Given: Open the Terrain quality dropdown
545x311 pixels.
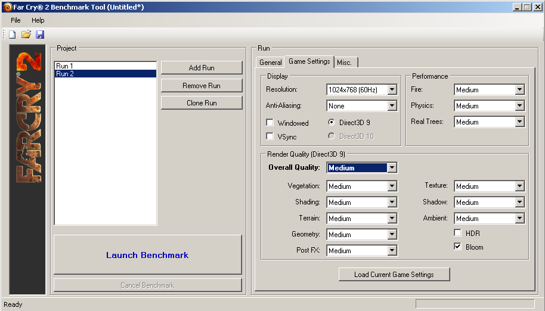Looking at the screenshot, I should tap(362, 218).
